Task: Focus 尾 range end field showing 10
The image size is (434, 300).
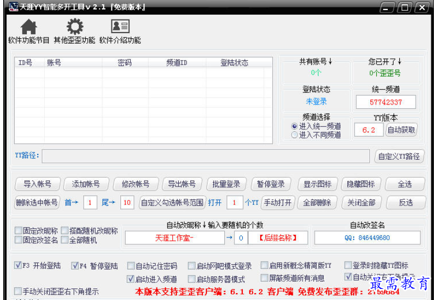Action: pos(127,203)
